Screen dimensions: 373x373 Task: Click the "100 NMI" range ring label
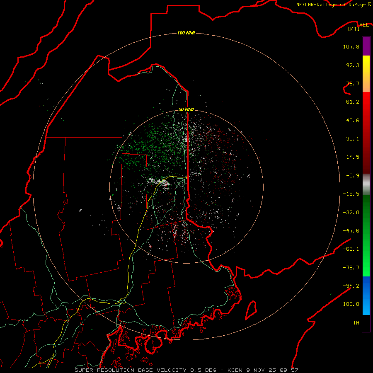coord(186,33)
